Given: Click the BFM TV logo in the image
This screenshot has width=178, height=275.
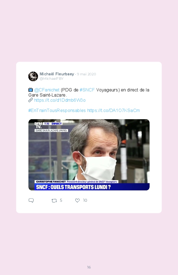Looking at the screenshot, I should pos(38,125).
